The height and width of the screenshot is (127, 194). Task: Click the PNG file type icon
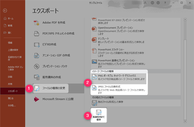click(x=94, y=77)
